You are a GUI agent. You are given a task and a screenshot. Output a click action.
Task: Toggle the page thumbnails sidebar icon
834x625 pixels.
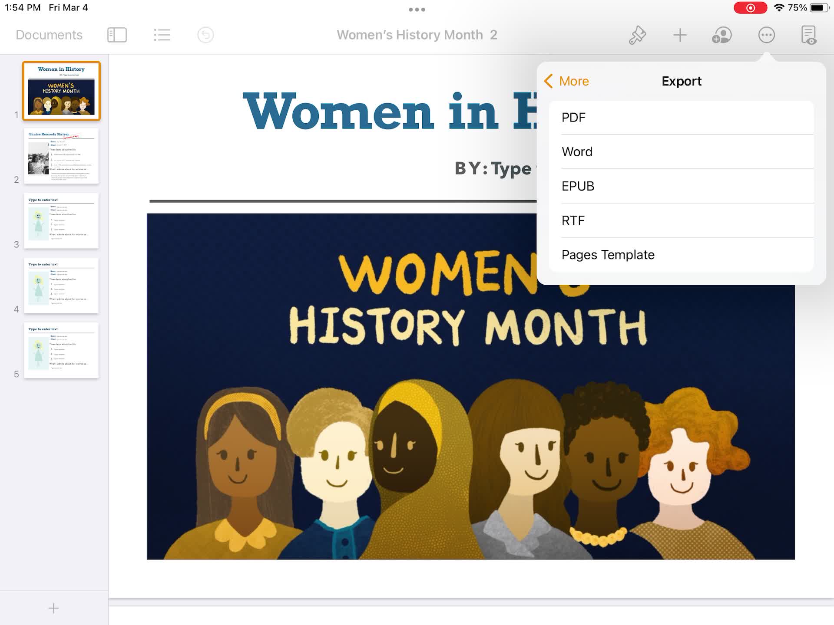(117, 35)
